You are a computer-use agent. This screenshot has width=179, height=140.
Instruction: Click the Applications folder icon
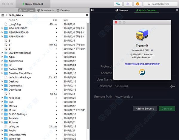(x=6, y=61)
